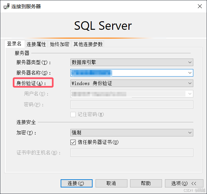This screenshot has width=207, height=194.
Task: Click the 取消 button
Action: pyautogui.click(x=111, y=184)
